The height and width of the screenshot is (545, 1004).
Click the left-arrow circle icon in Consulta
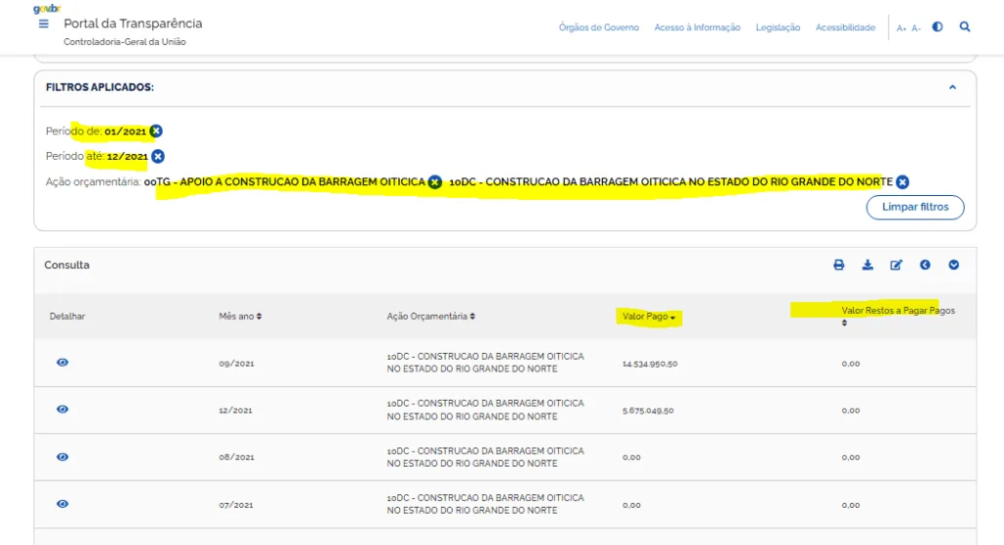(x=926, y=265)
